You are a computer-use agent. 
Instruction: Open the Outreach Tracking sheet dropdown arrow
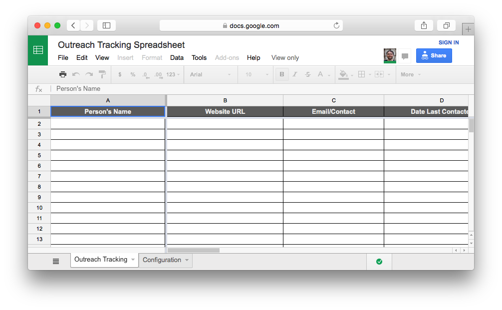coord(133,260)
